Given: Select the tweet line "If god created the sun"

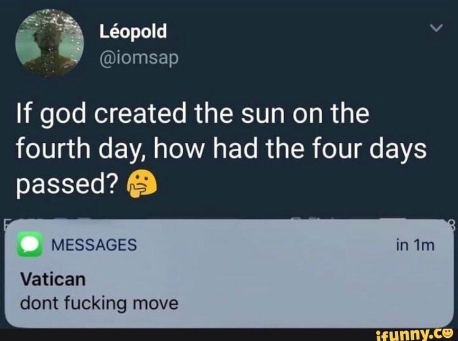Looking at the screenshot, I should click(150, 113).
